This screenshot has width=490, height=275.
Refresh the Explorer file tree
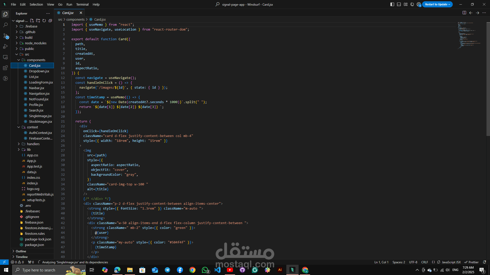coord(44,21)
